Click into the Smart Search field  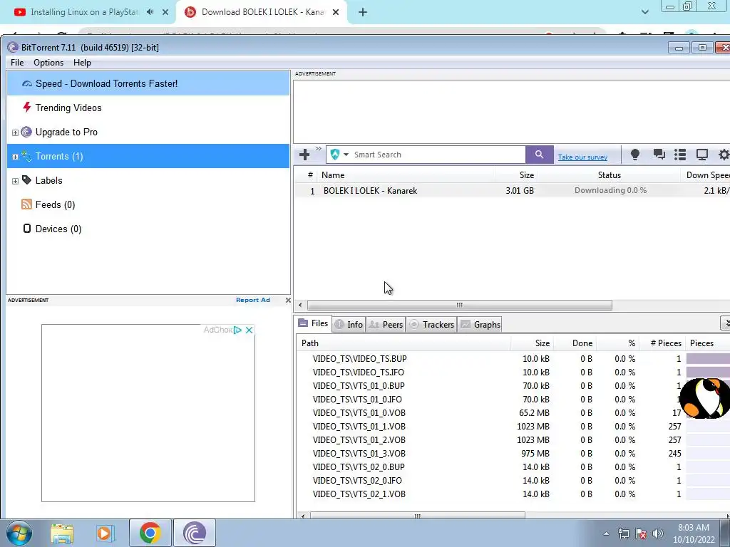tap(438, 155)
